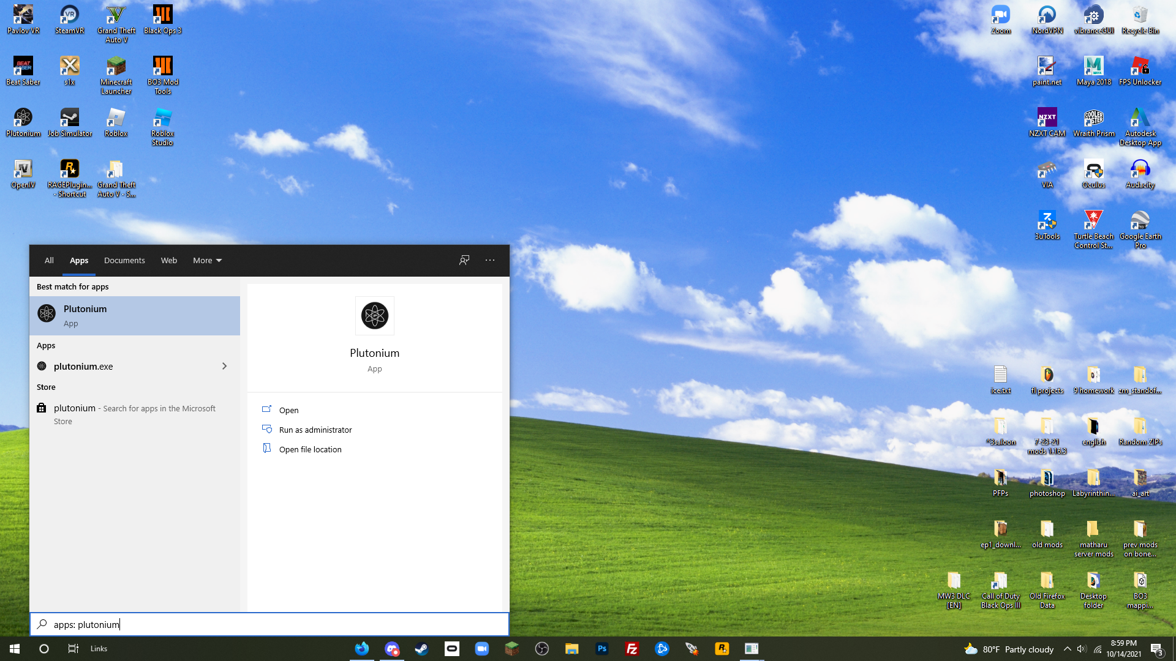
Task: Search plutonium in Microsoft Store
Action: click(x=135, y=414)
